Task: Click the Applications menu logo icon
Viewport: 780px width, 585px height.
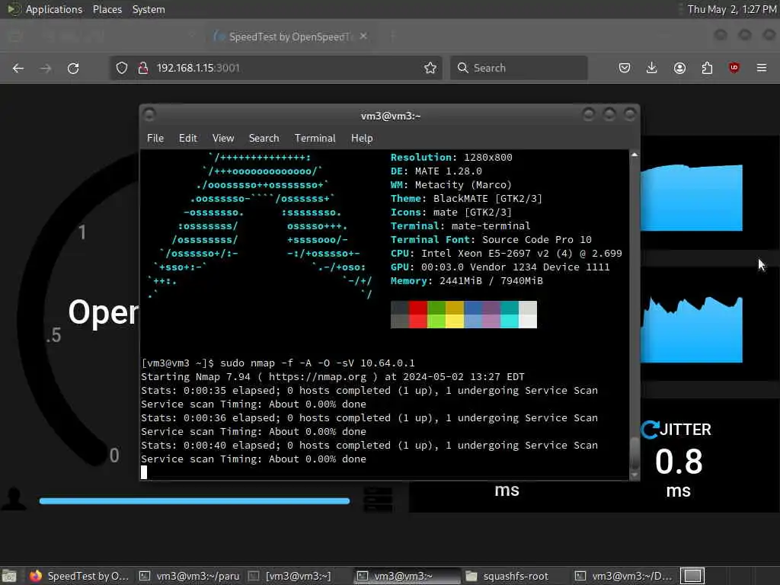Action: (14, 9)
